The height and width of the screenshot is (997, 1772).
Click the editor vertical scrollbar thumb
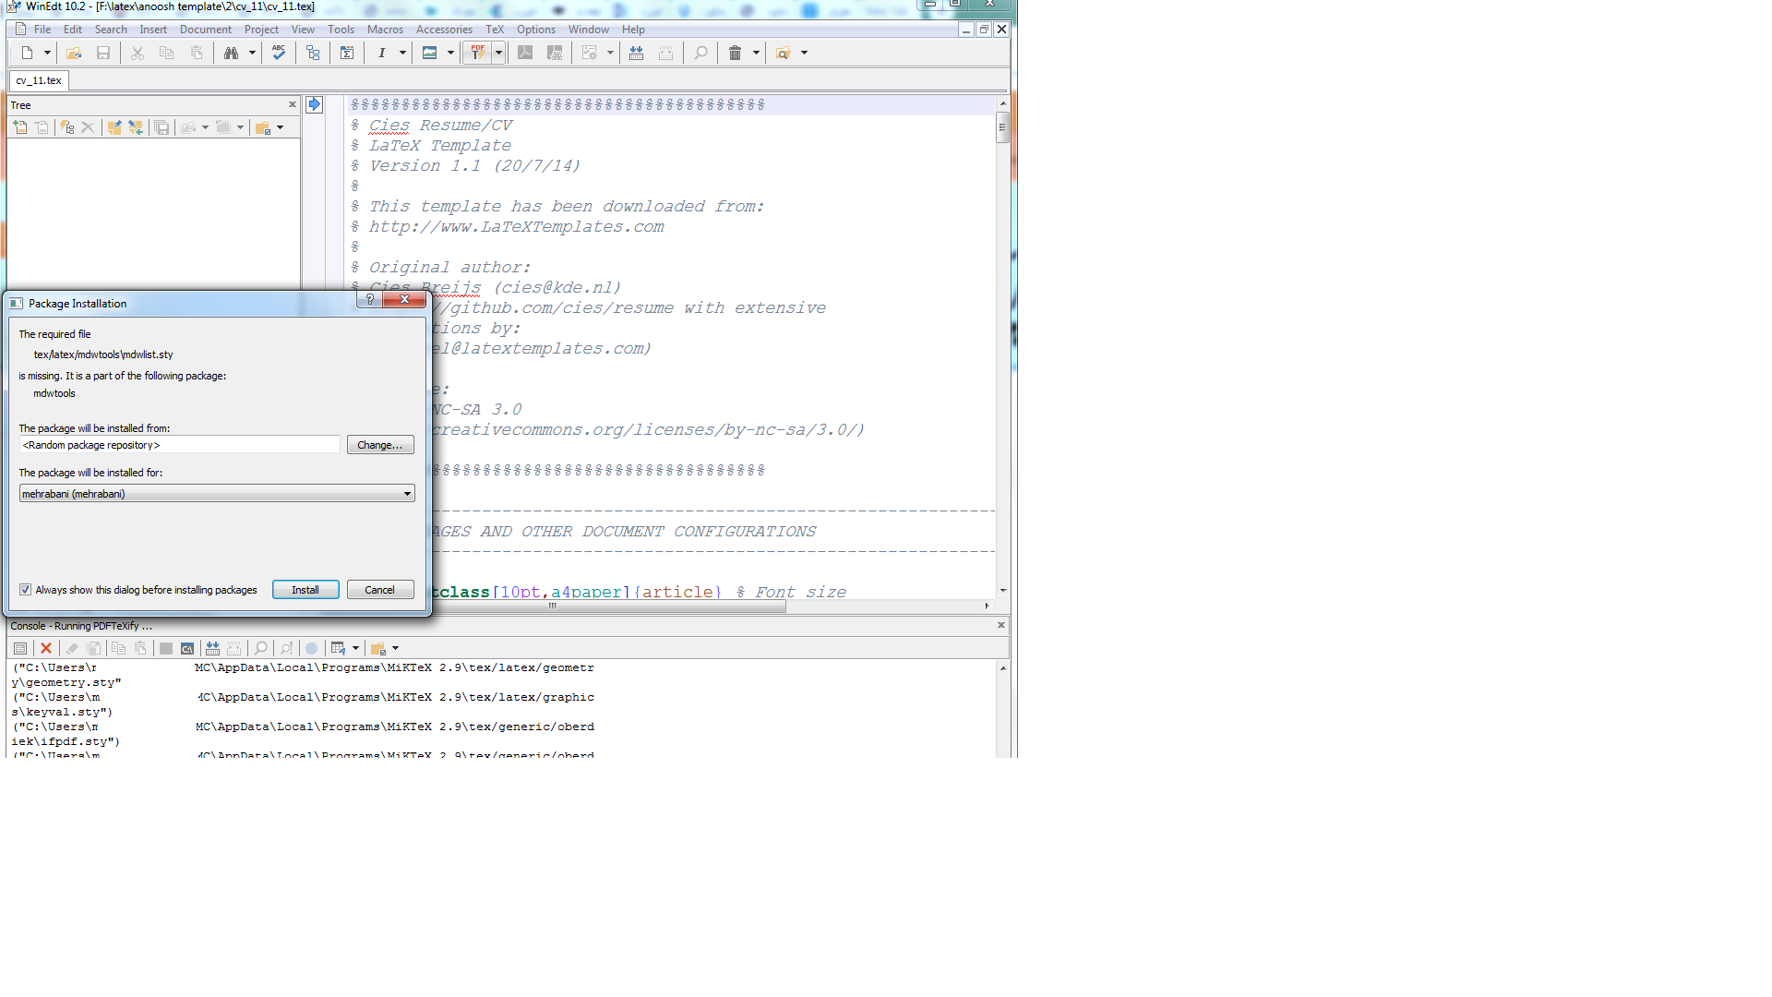[1002, 127]
